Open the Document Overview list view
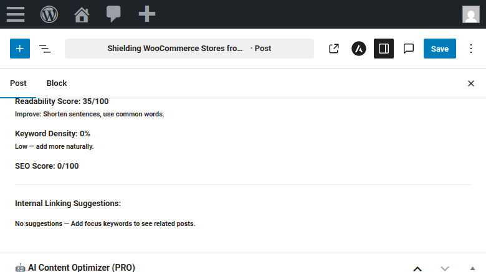 coord(45,49)
